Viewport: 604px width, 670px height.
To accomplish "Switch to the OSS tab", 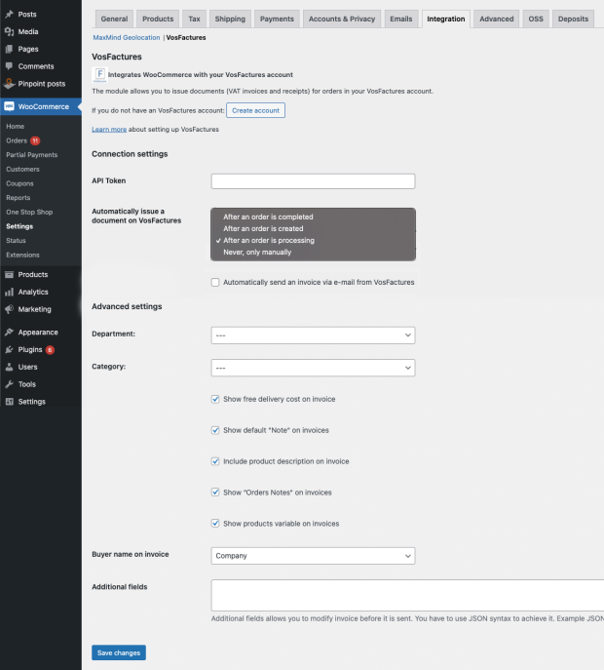I will pos(536,19).
